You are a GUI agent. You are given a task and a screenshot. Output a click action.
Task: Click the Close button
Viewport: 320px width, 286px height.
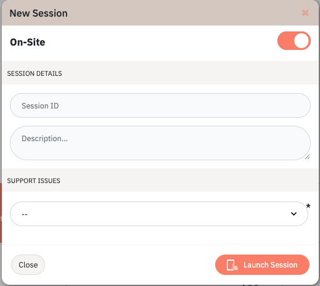tap(28, 264)
